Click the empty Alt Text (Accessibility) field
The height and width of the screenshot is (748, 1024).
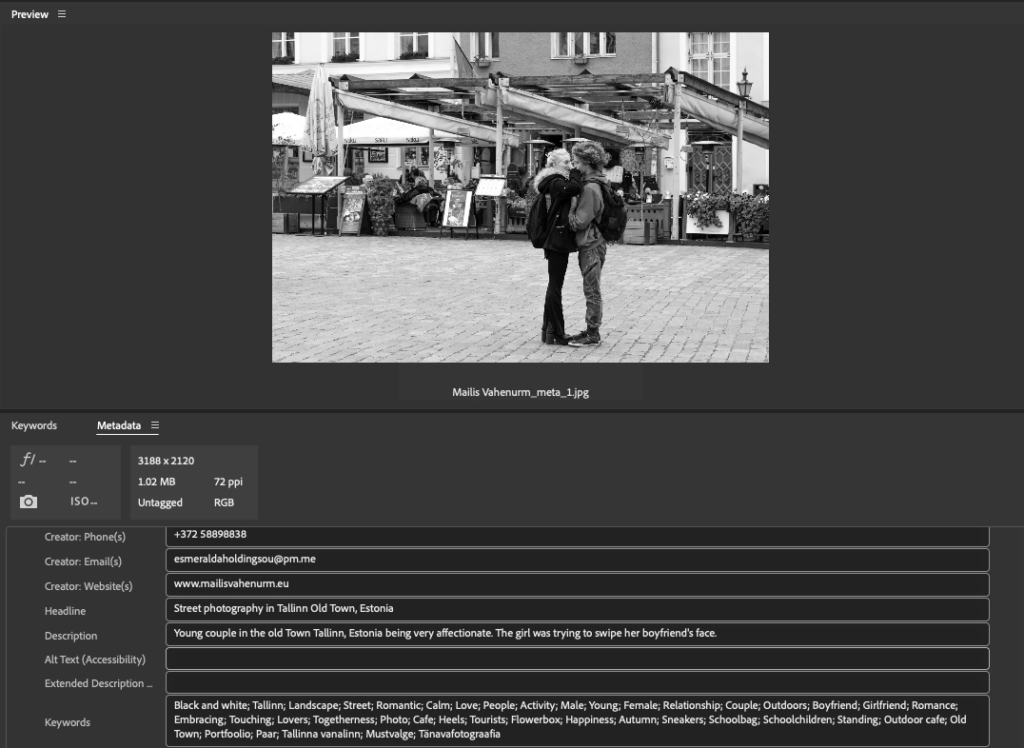tap(578, 658)
